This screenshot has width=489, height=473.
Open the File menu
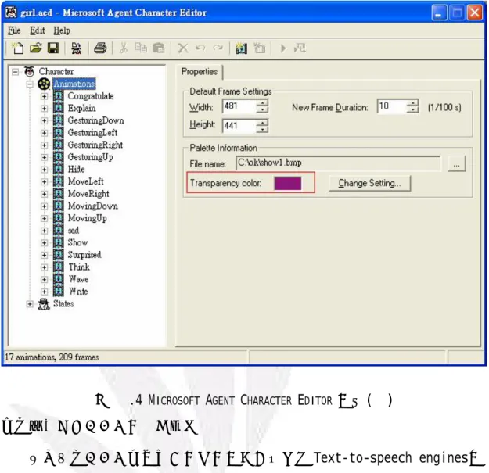[14, 30]
